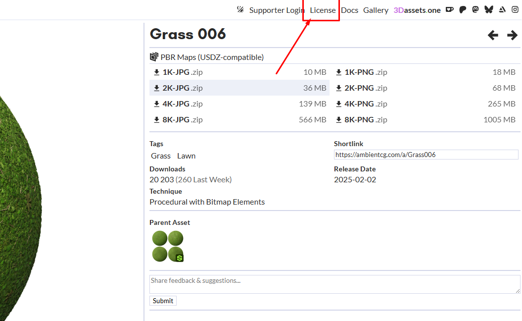Click the feedback & suggestions text area
522x321 pixels.
point(334,284)
